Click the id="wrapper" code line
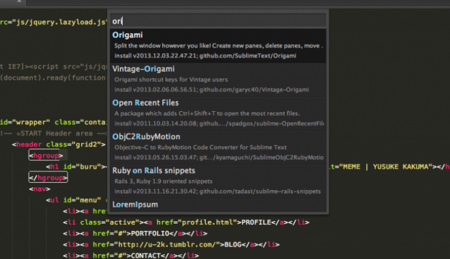The height and width of the screenshot is (259, 450). click(x=53, y=122)
